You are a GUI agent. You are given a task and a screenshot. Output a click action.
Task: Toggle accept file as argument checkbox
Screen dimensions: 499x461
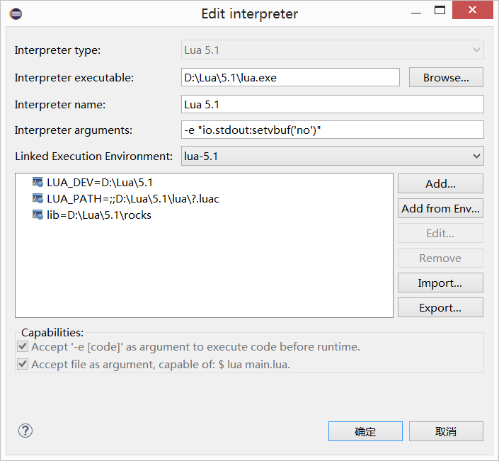coord(23,364)
